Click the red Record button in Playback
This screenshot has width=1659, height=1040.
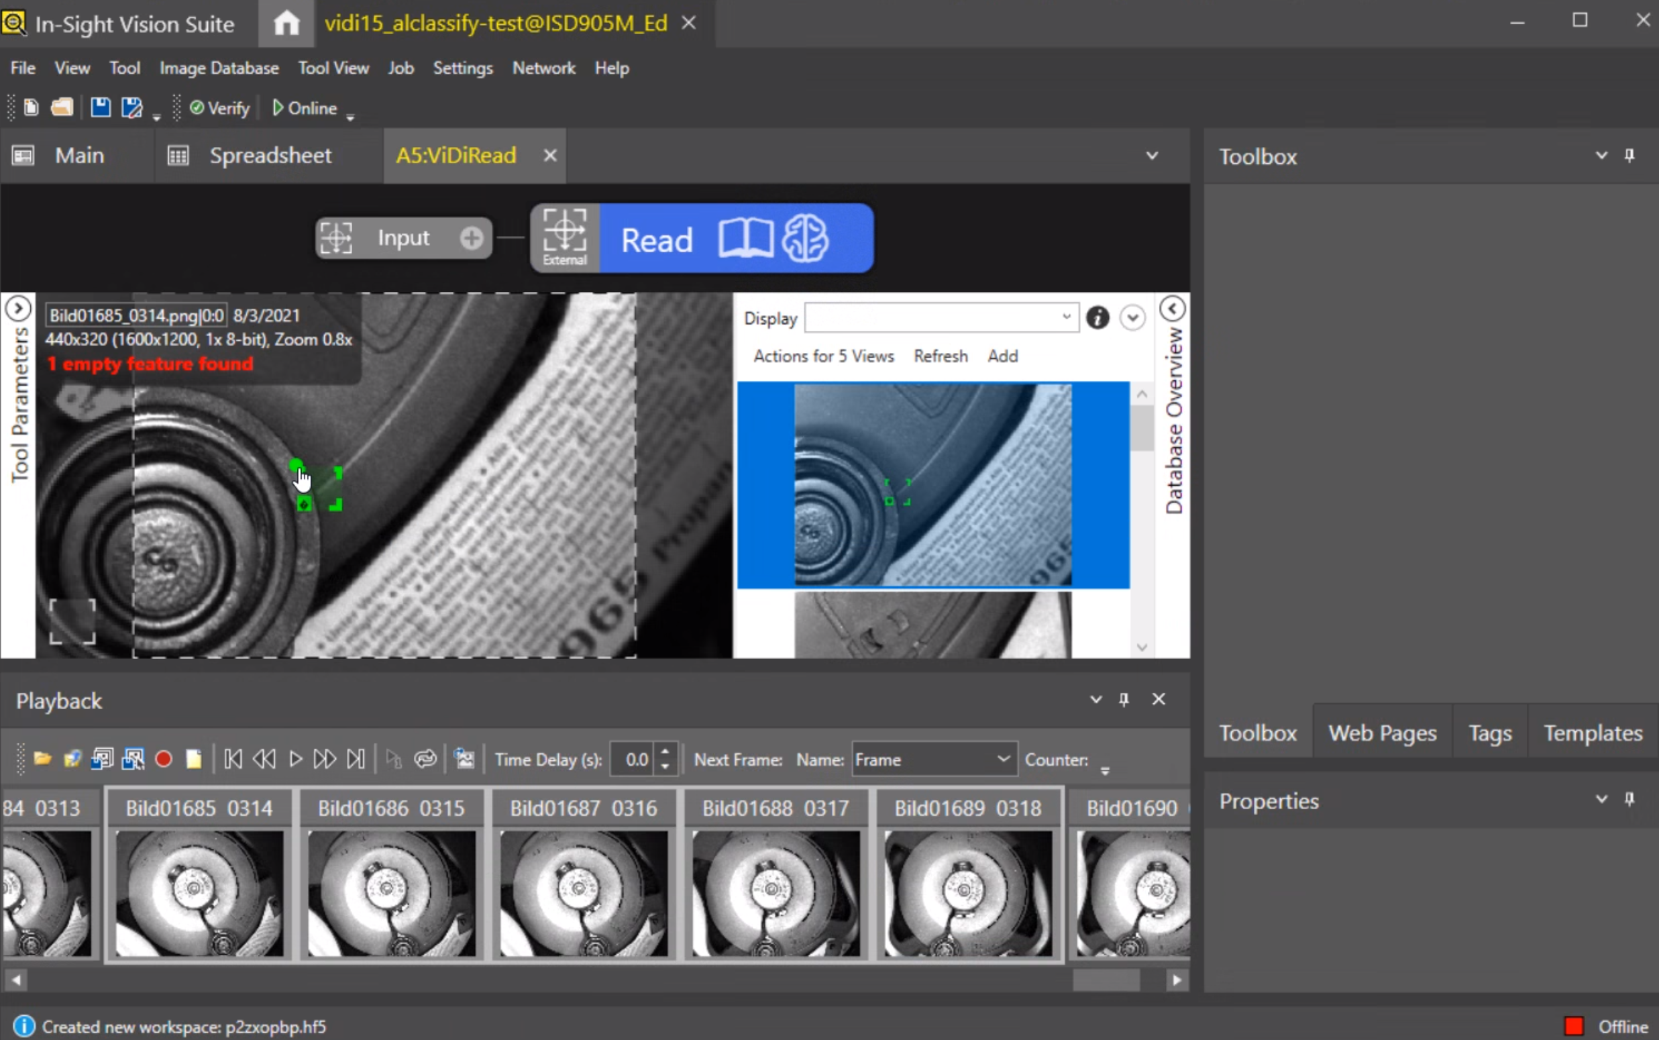click(163, 760)
